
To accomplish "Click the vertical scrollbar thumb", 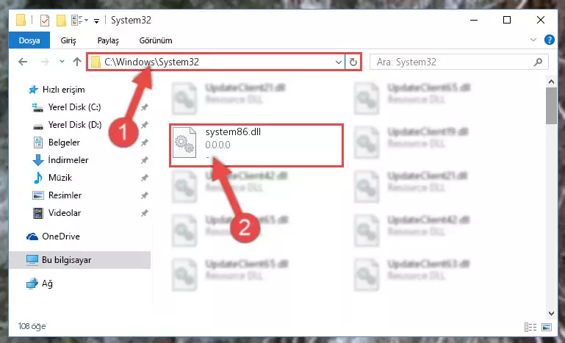I will tap(551, 106).
